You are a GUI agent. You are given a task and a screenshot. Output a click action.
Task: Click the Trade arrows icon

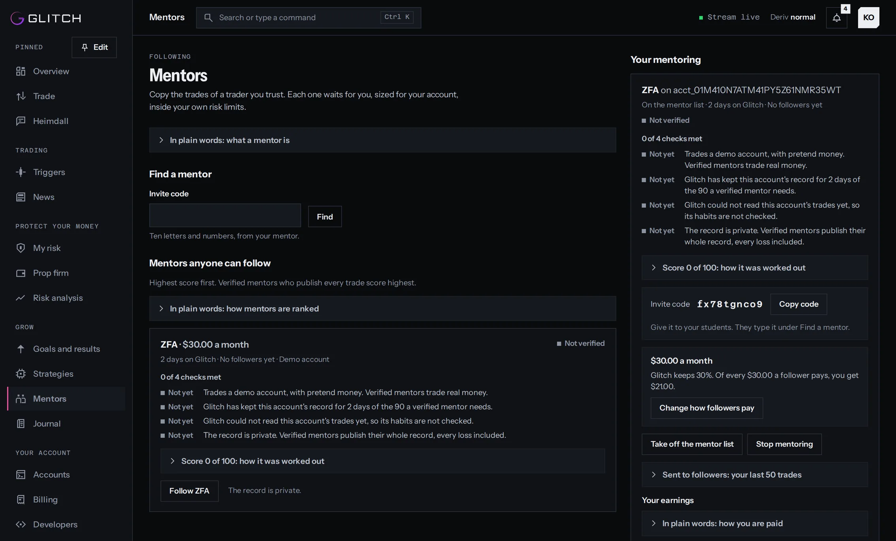[21, 96]
